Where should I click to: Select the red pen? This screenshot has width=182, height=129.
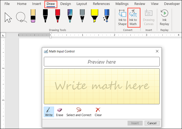tap(58, 16)
